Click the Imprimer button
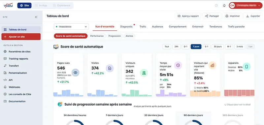The width and height of the screenshot is (264, 125). 233,16
